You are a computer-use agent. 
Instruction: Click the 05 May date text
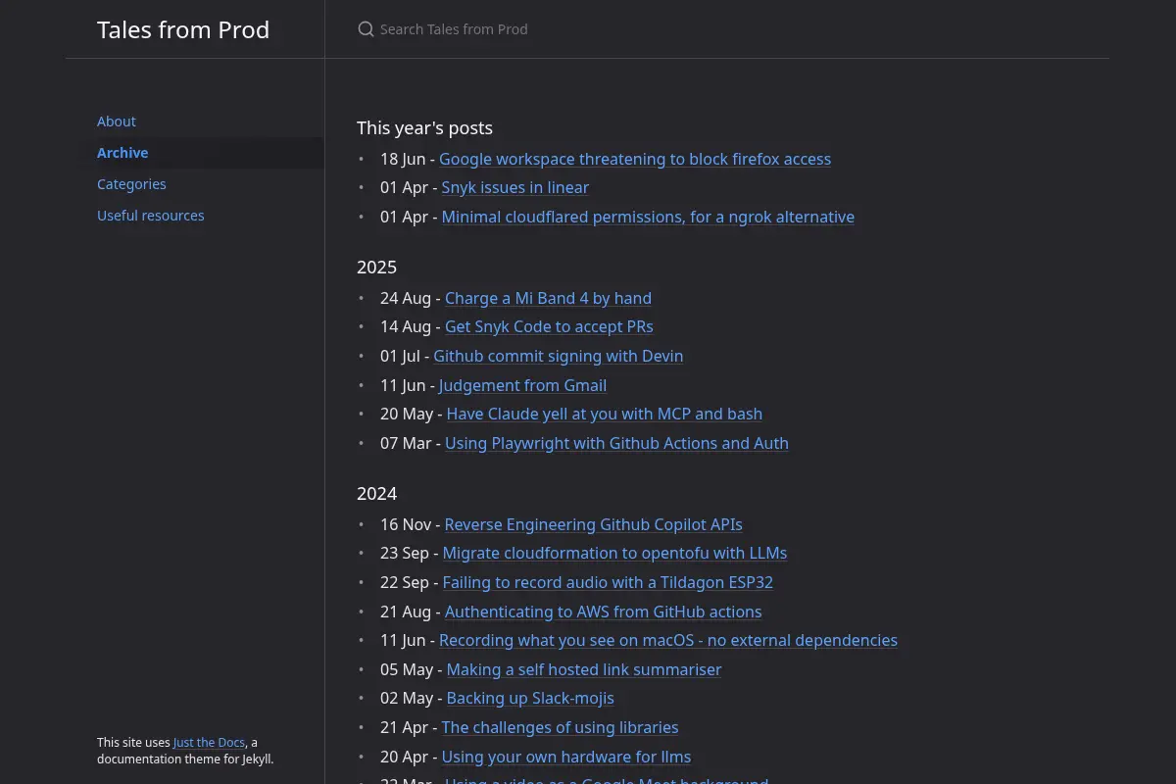[x=407, y=669]
